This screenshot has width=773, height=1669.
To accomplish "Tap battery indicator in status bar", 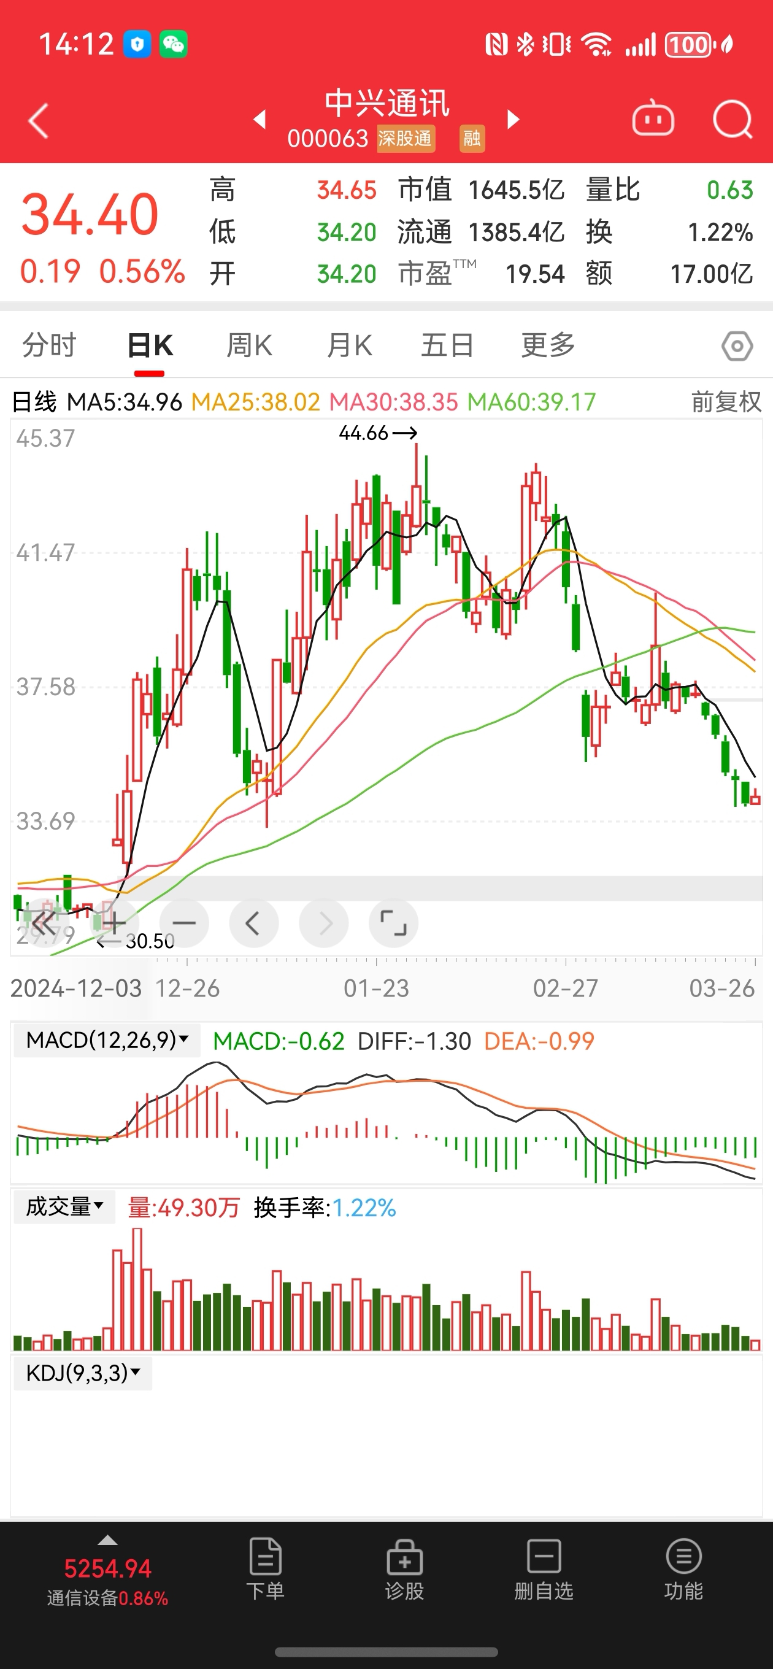I will 690,45.
